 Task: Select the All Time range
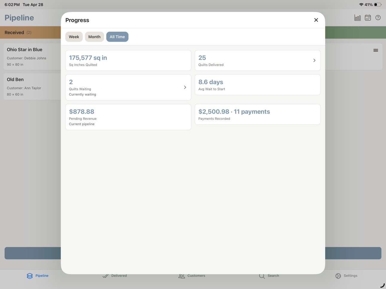pos(117,37)
